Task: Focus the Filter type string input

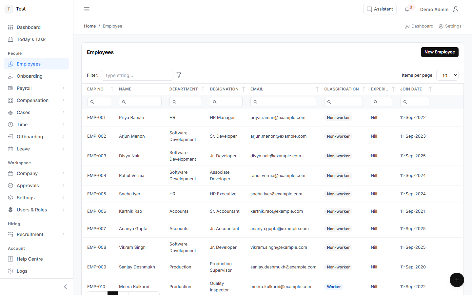Action: tap(137, 75)
